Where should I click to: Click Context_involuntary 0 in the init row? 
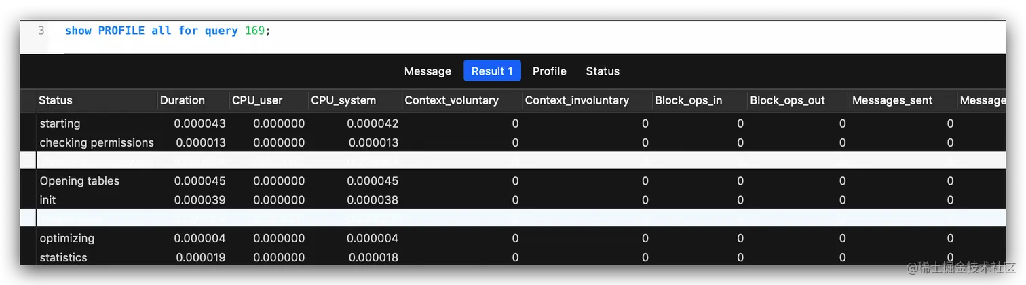click(x=645, y=200)
